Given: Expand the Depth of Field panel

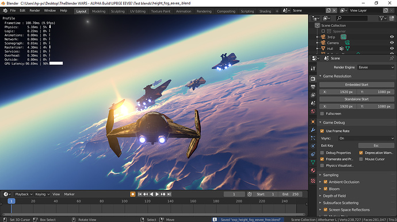Looking at the screenshot, I should (x=320, y=196).
